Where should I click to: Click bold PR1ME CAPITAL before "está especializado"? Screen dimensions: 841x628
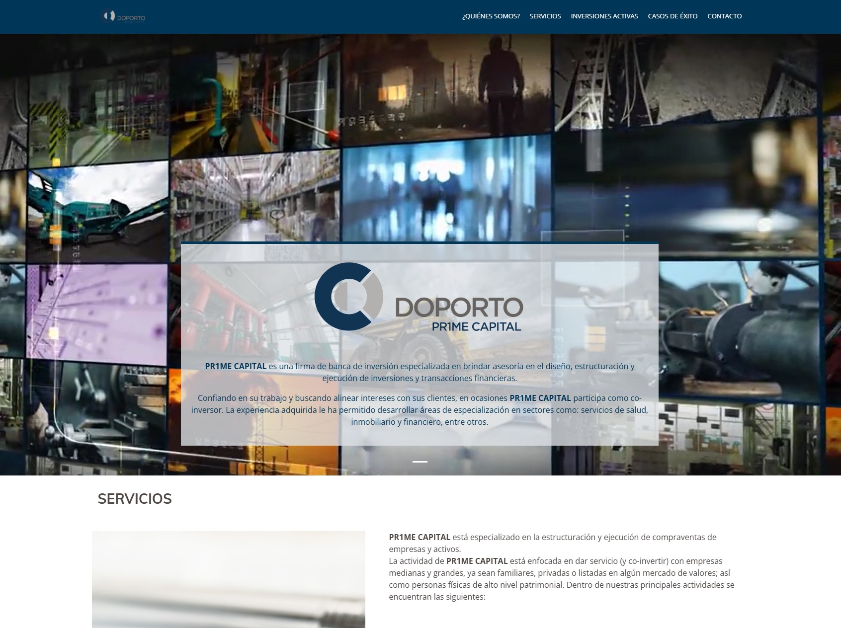pyautogui.click(x=420, y=537)
